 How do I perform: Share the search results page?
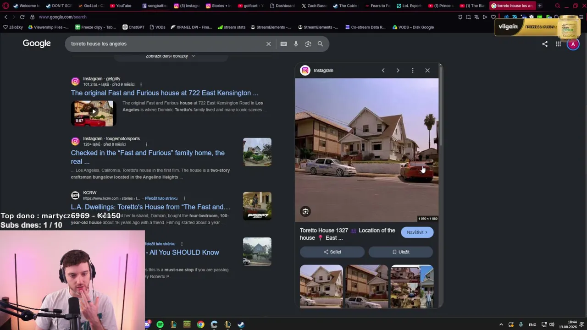[545, 44]
